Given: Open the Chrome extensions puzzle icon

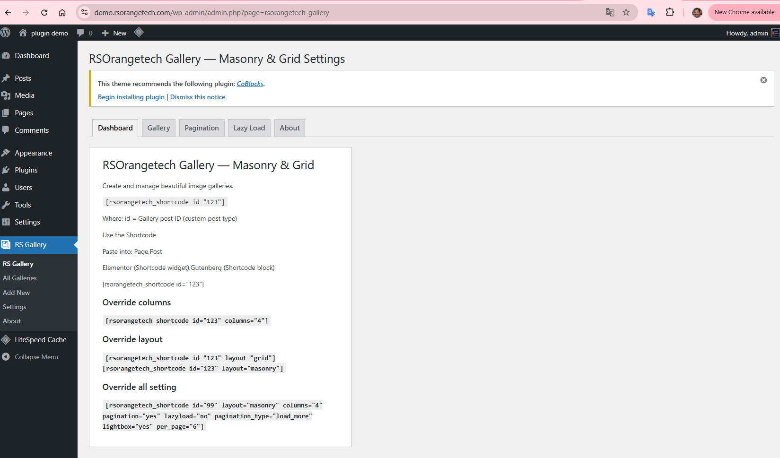Looking at the screenshot, I should [670, 12].
